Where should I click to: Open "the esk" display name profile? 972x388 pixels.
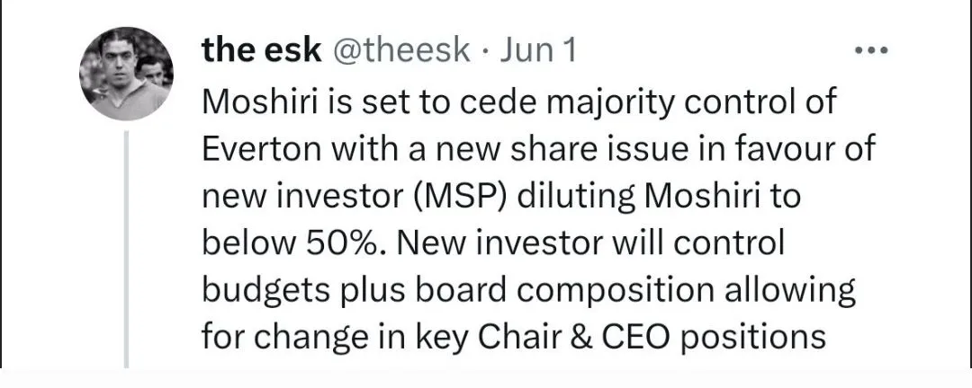[262, 51]
